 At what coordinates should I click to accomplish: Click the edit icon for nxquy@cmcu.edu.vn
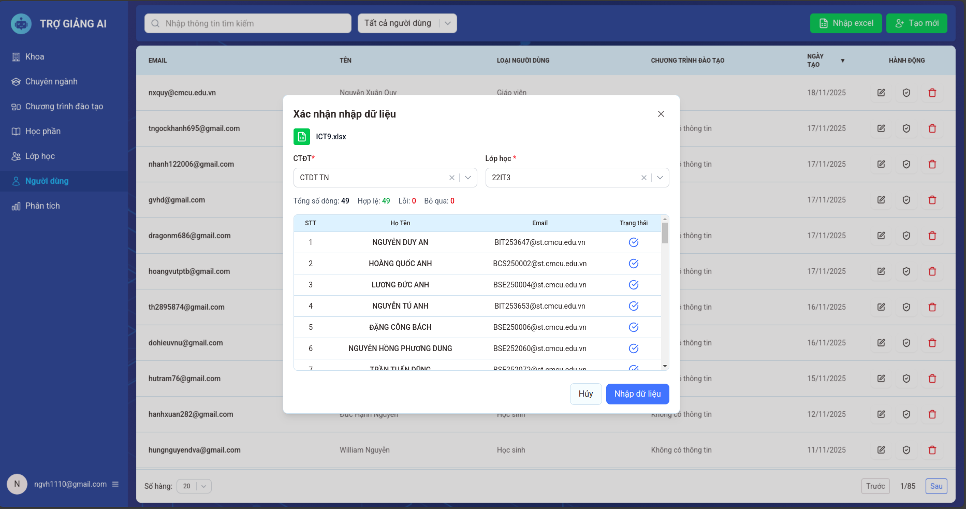pyautogui.click(x=881, y=93)
